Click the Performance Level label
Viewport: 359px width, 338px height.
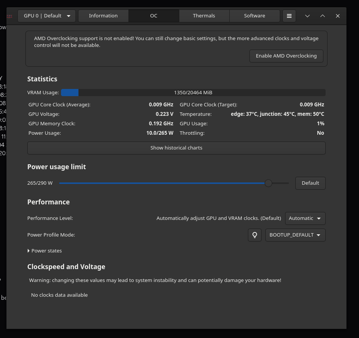pos(50,218)
